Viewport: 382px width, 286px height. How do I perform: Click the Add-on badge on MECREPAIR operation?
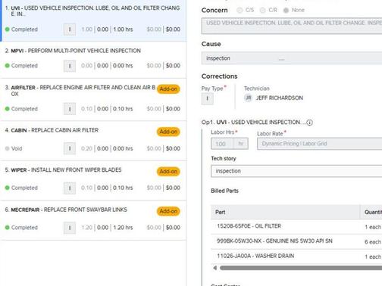168,211
